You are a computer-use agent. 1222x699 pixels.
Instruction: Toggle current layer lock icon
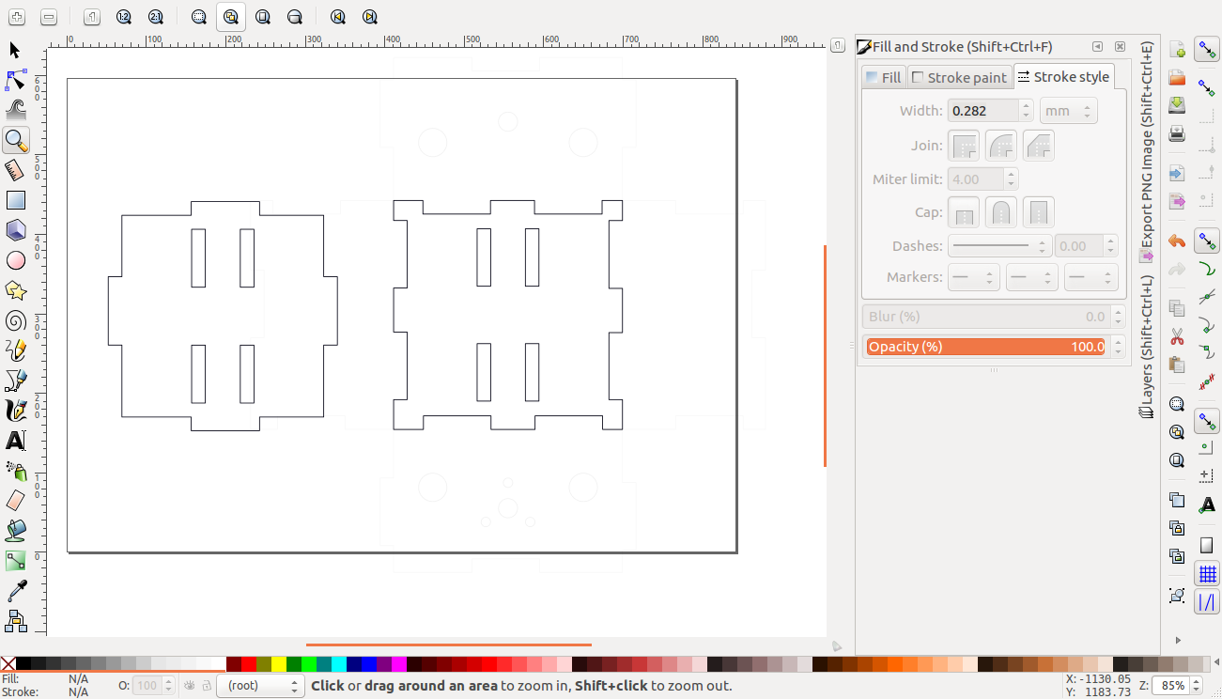[207, 686]
